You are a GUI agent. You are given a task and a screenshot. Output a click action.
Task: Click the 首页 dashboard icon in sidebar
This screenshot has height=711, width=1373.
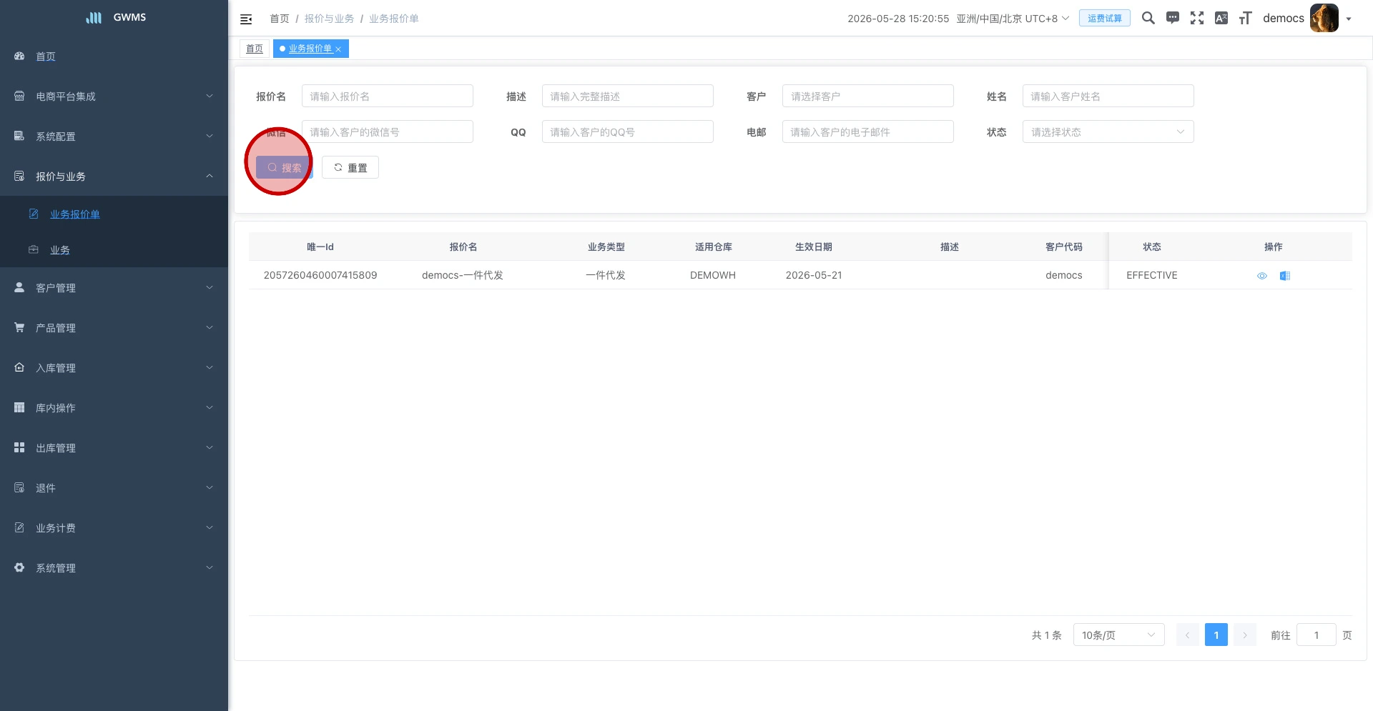click(19, 56)
